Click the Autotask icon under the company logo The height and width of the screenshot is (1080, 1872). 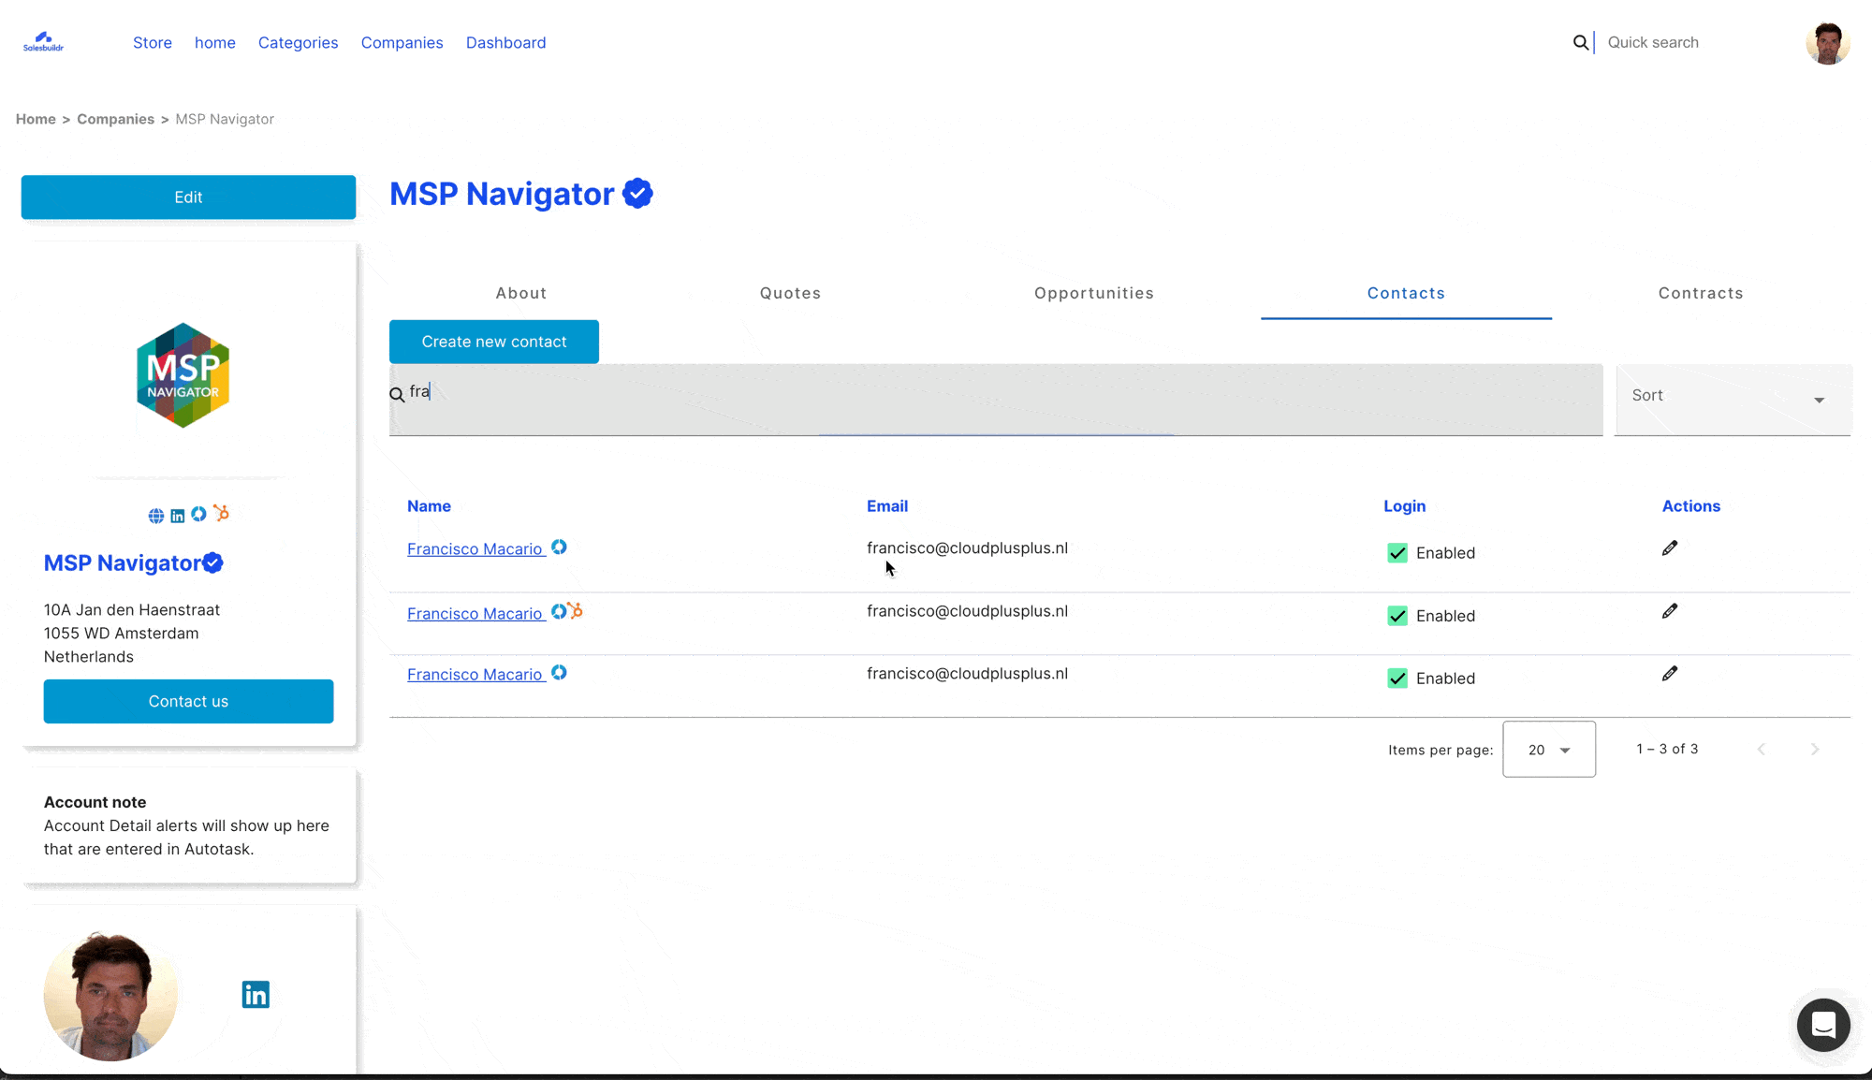click(198, 514)
